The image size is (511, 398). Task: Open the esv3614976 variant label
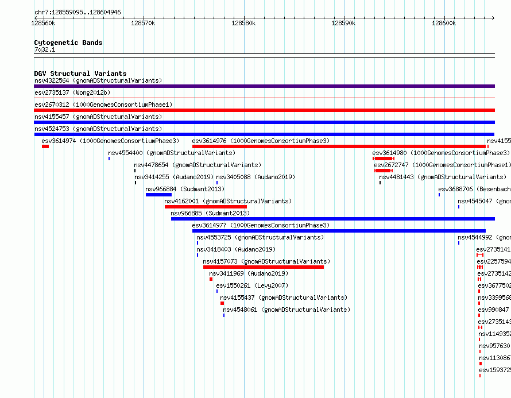pyautogui.click(x=261, y=141)
